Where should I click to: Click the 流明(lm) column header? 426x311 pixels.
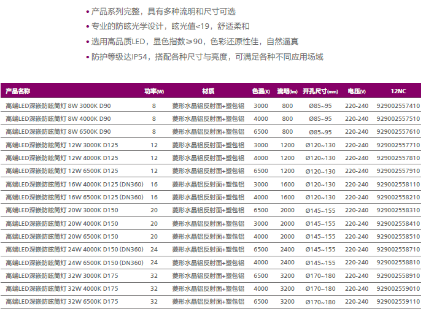[287, 91]
